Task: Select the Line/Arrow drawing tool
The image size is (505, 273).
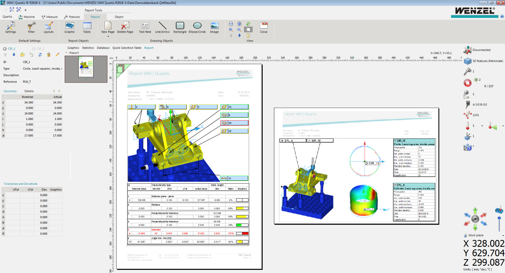Action: pyautogui.click(x=162, y=27)
